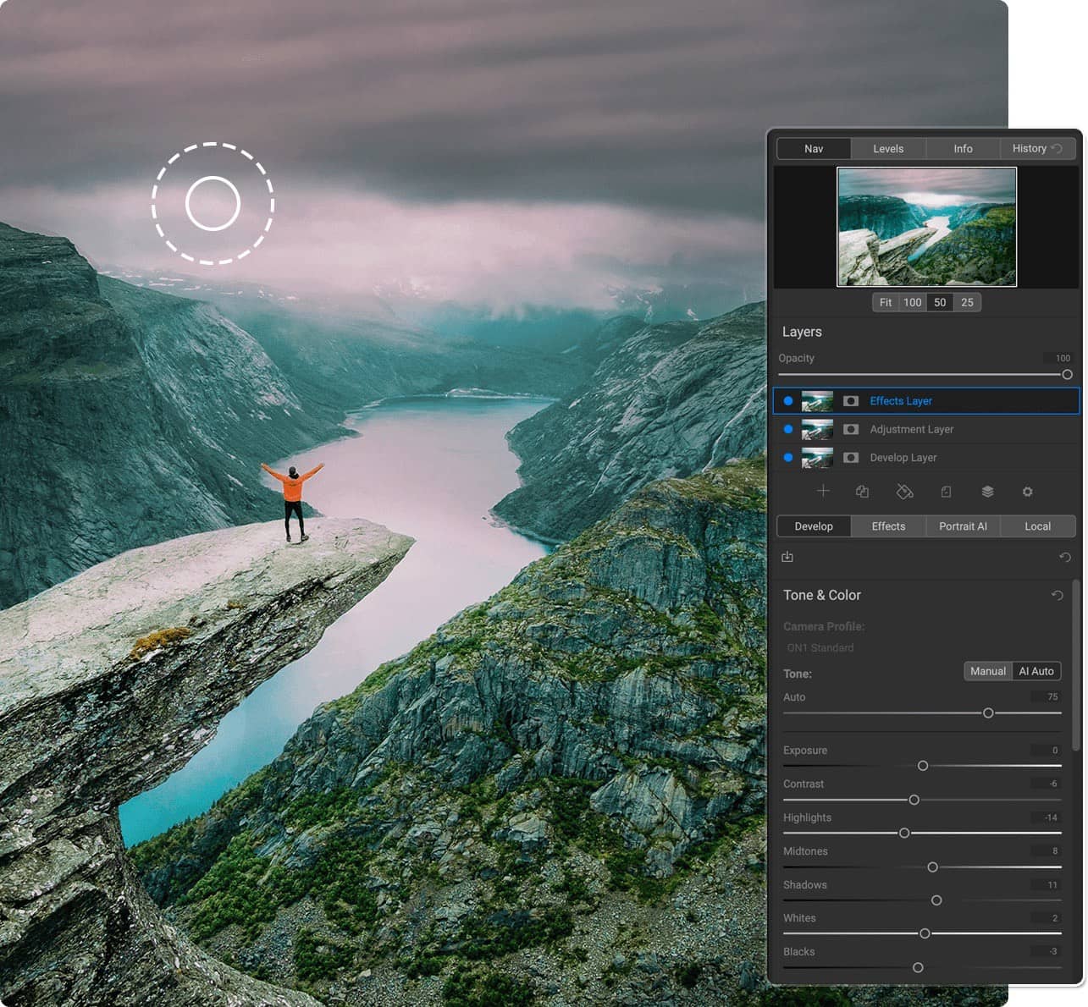
Task: Open layer settings gear icon
Action: tap(1027, 491)
